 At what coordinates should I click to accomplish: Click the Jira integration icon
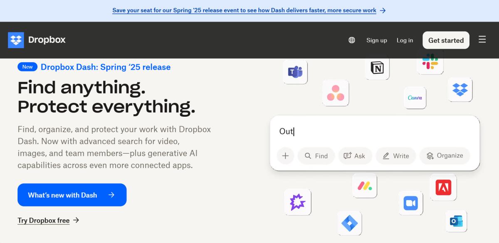[350, 223]
